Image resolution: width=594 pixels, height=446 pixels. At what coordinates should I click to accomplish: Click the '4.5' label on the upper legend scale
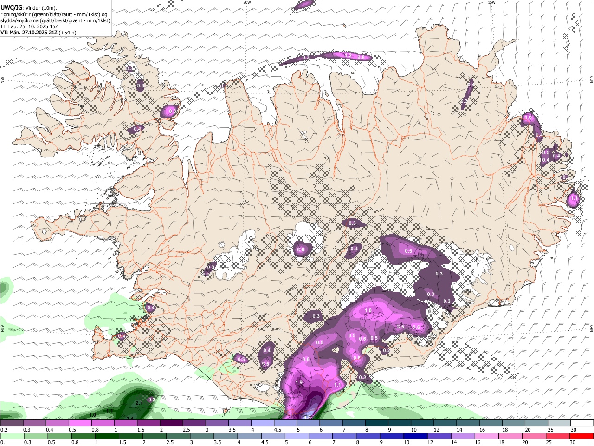pyautogui.click(x=277, y=430)
